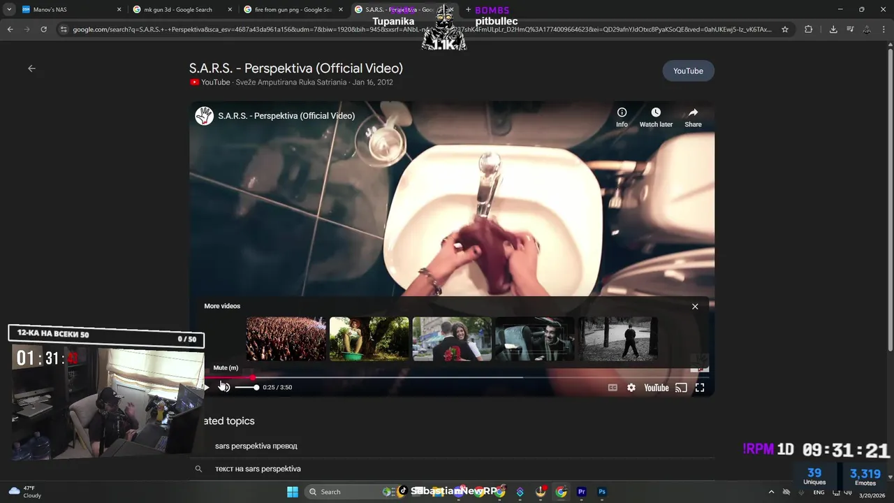Go back with the browser back arrow
This screenshot has width=894, height=503.
pos(10,29)
